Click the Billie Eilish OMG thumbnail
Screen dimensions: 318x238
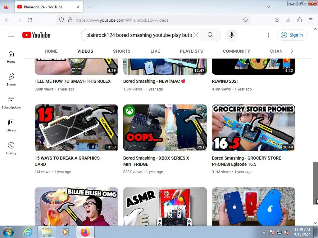pyautogui.click(x=76, y=206)
